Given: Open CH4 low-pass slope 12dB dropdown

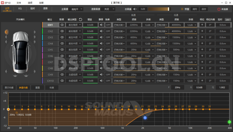Looking at the screenshot, I should 191,43.
